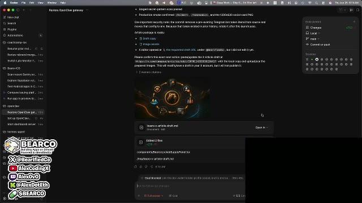Open the 'Open in' dropdown

pos(261,127)
